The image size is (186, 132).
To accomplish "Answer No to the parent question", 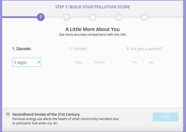I will click(x=151, y=62).
